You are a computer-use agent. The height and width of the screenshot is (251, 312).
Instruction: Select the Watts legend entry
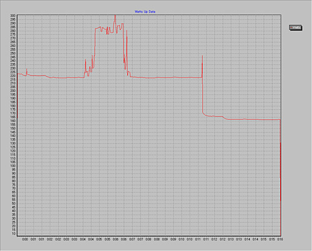(x=296, y=27)
